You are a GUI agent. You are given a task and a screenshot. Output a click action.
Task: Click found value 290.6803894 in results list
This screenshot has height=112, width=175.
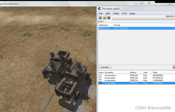point(121,28)
